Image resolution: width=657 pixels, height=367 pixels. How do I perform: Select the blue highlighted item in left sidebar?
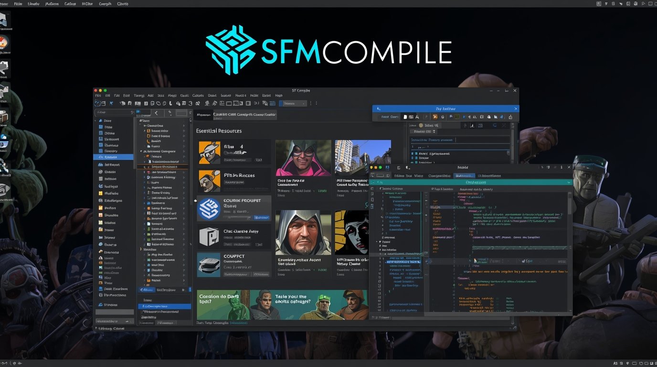click(x=114, y=157)
